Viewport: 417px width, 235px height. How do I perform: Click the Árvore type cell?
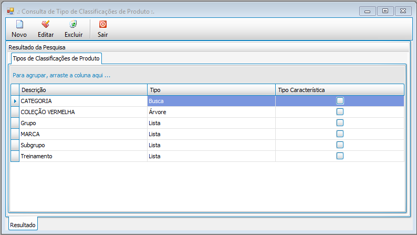tap(212, 112)
